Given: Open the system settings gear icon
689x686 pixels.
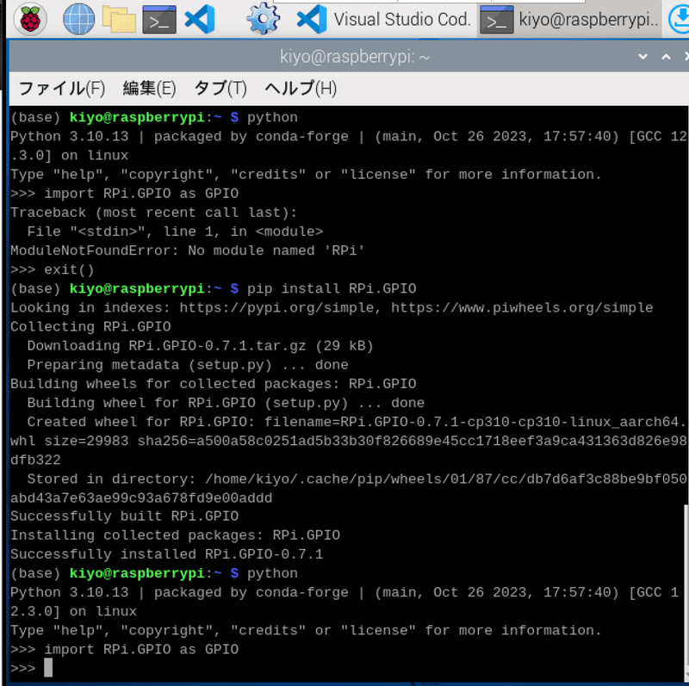Looking at the screenshot, I should (x=263, y=15).
